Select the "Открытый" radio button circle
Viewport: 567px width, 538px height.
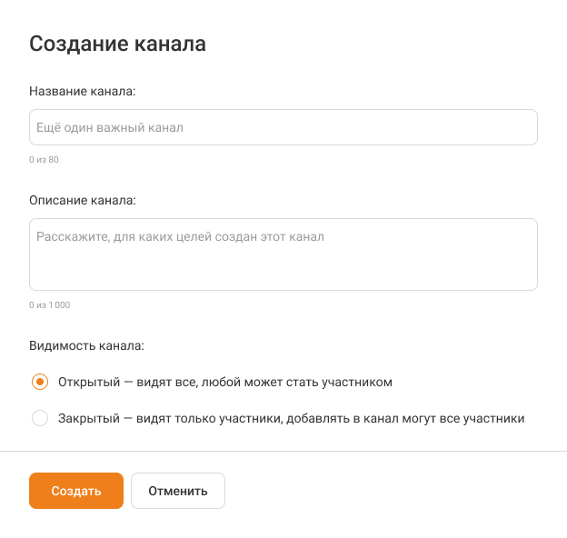click(39, 383)
